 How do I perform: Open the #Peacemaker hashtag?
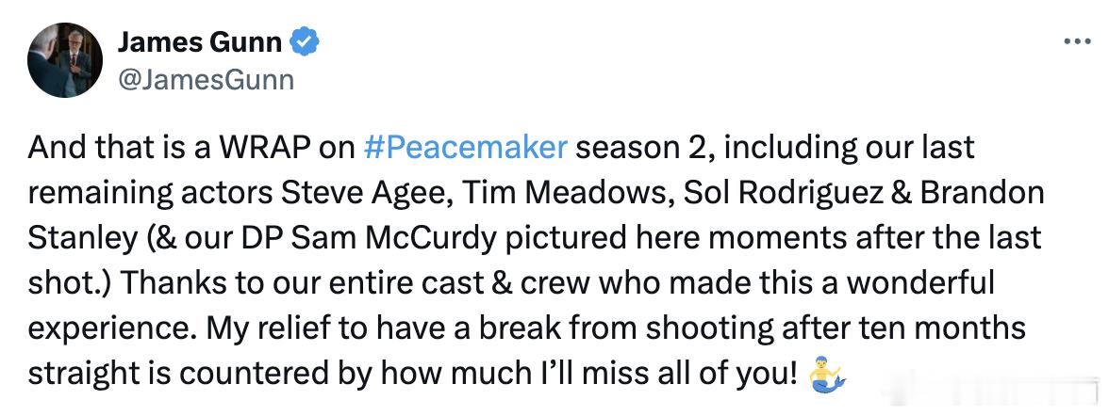pyautogui.click(x=466, y=148)
